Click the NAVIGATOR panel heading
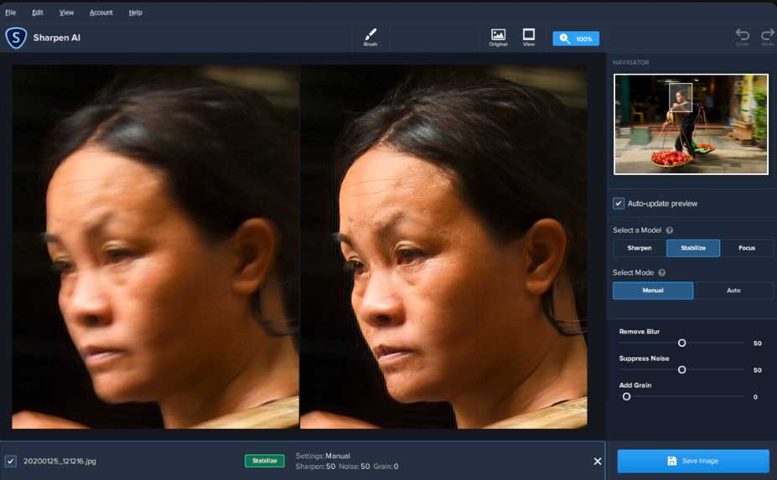This screenshot has width=777, height=480. point(630,63)
